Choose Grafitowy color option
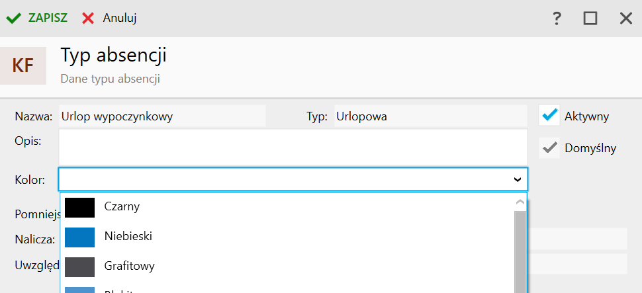Screen dimensions: 642x293 coord(130,267)
